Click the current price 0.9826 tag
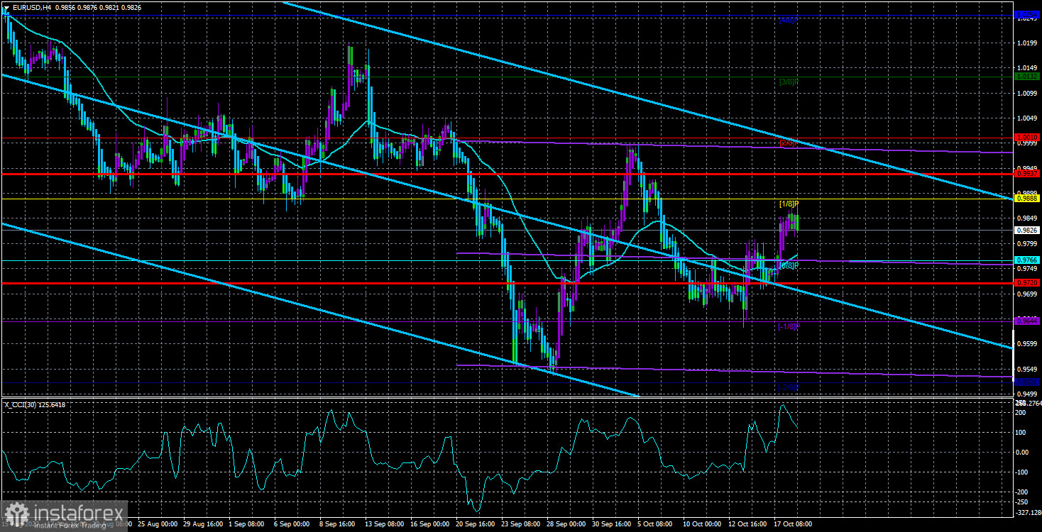 click(x=1027, y=230)
